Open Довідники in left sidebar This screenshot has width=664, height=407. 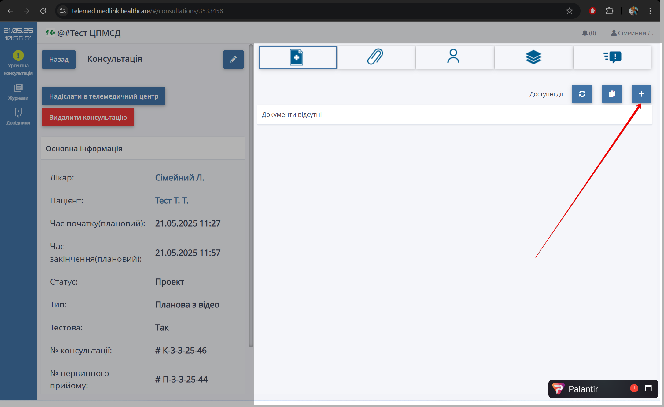click(x=18, y=116)
